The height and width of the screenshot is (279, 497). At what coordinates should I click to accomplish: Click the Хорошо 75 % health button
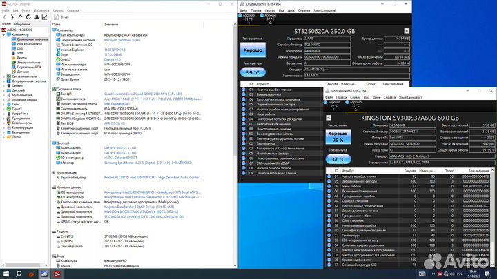pos(338,136)
